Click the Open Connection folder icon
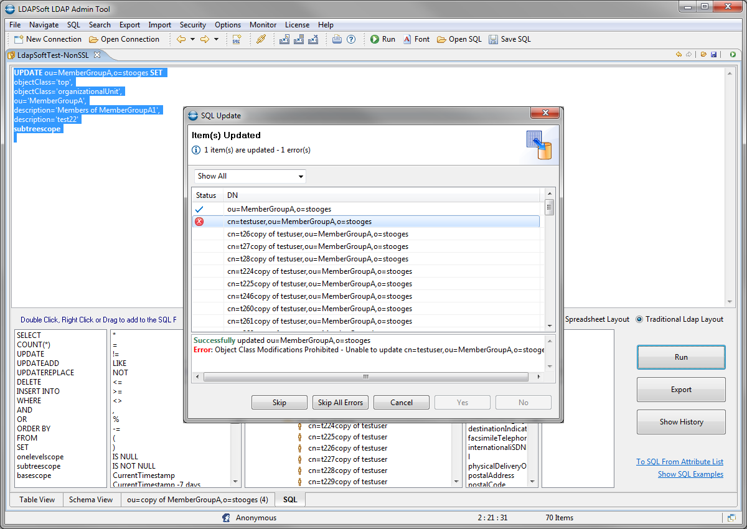Image resolution: width=747 pixels, height=529 pixels. (x=93, y=39)
